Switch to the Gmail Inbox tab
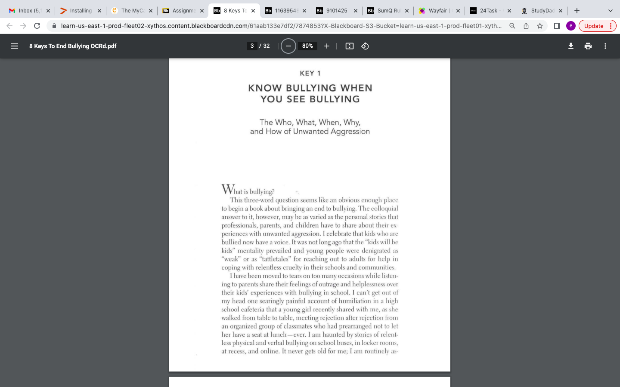620x387 pixels. point(26,11)
